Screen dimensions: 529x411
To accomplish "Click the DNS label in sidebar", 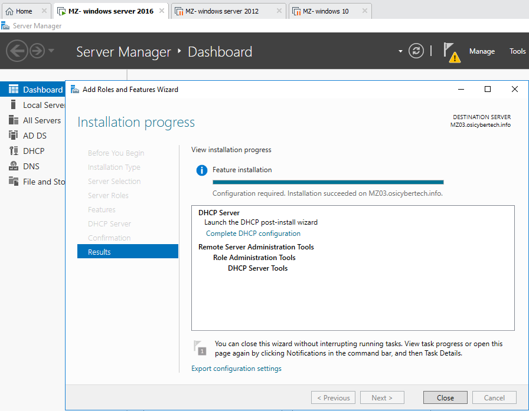I will pyautogui.click(x=31, y=166).
